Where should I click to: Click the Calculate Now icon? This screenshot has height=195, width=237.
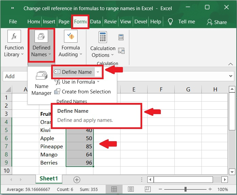point(121,37)
